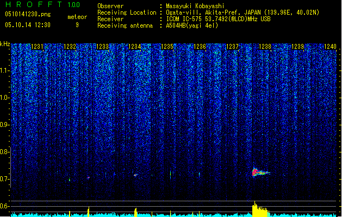Click the 'Receiver' field label

click(x=110, y=19)
